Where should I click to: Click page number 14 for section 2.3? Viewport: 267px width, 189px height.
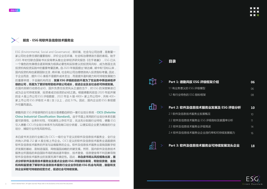252,127
